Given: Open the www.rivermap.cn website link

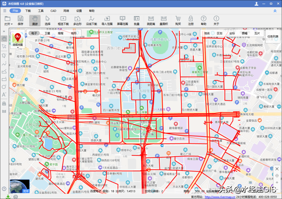Looking at the screenshot, I should point(220,197).
